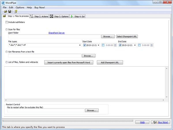Click the save floppy disk icon
This screenshot has height=130, width=173.
coord(10,11)
